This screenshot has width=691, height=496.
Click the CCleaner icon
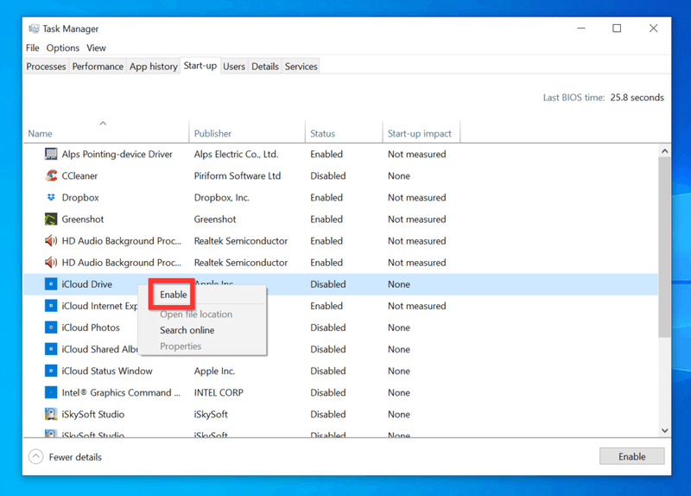(51, 175)
